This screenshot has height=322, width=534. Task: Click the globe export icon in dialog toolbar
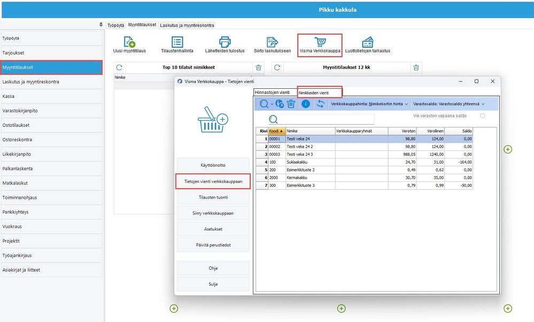pyautogui.click(x=280, y=104)
